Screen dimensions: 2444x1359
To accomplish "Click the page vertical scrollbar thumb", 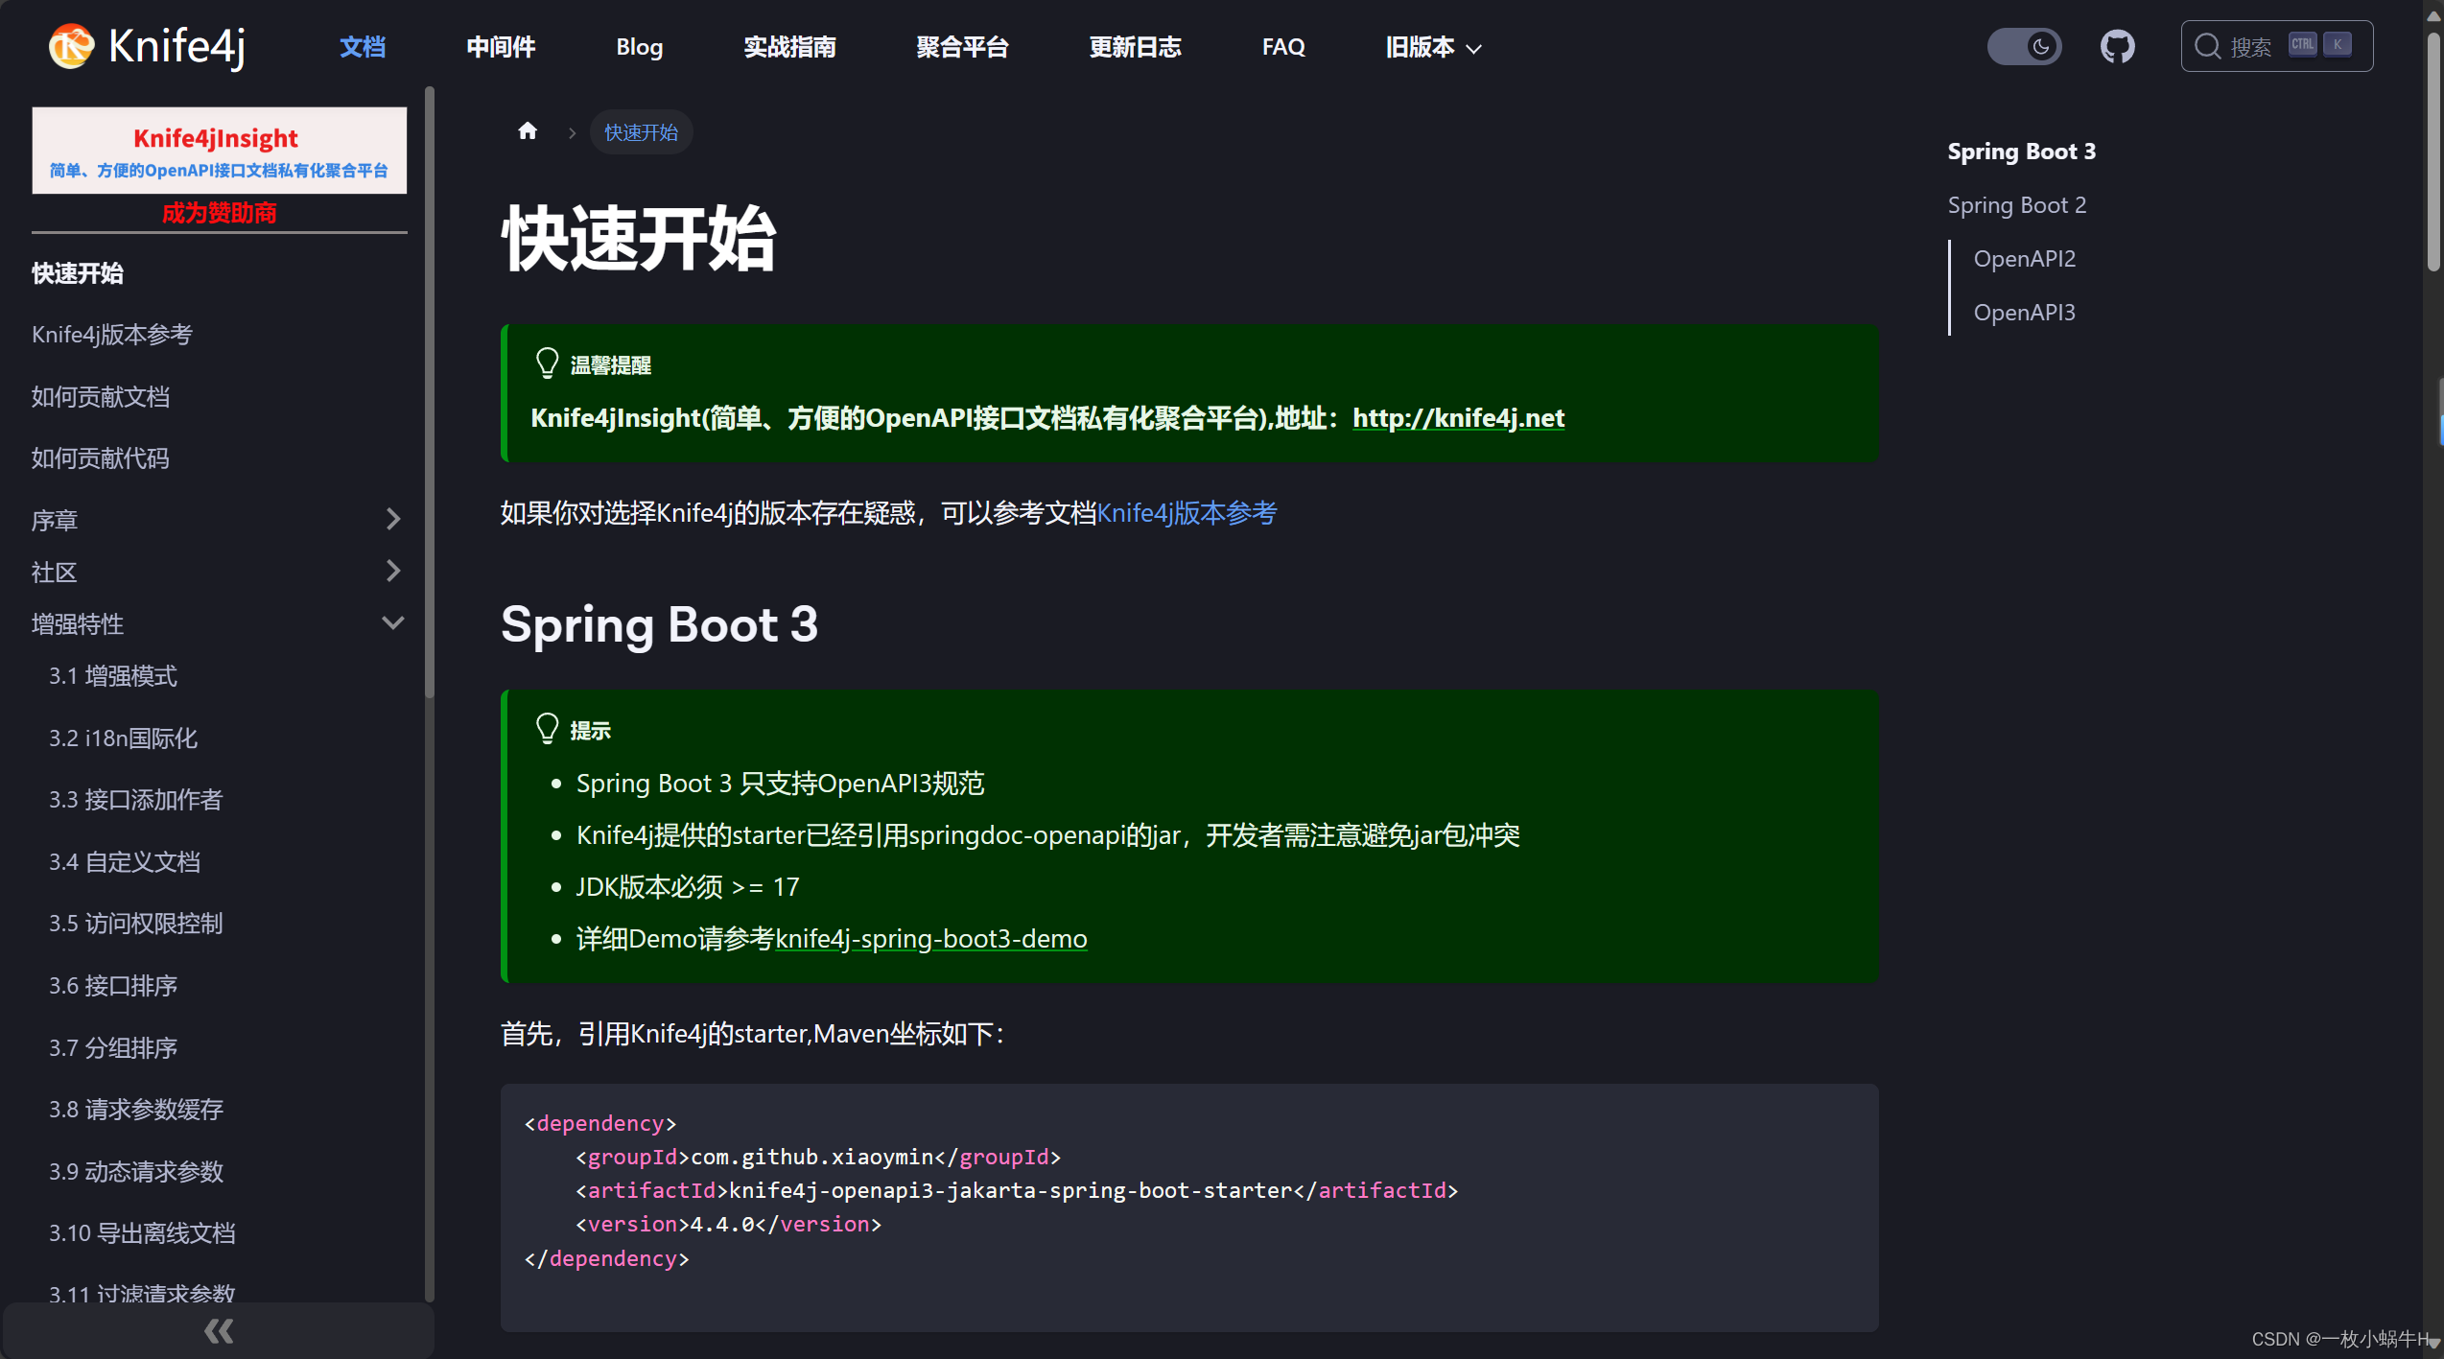I will coord(2434,153).
